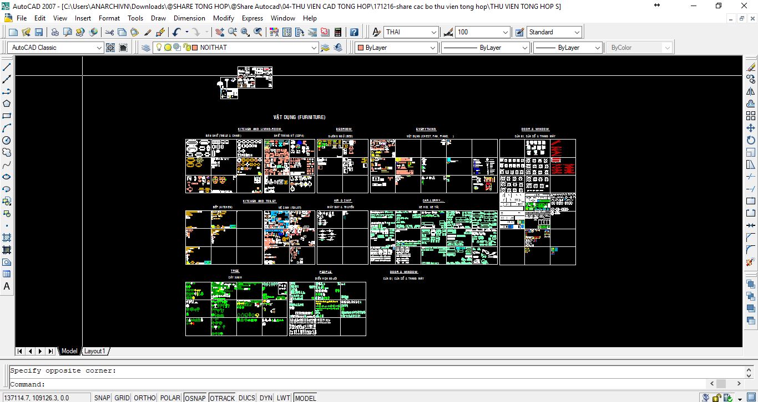Expand the NOITHAT layer dropdown
The width and height of the screenshot is (758, 402).
[314, 48]
